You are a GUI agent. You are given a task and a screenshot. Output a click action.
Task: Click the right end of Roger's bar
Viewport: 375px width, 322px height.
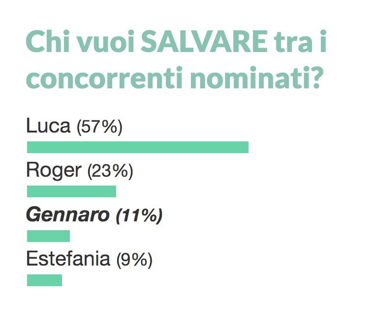[114, 191]
